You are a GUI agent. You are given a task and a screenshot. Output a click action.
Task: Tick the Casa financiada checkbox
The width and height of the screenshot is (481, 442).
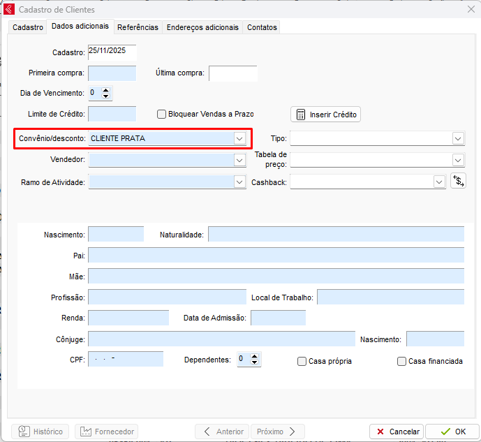[401, 361]
